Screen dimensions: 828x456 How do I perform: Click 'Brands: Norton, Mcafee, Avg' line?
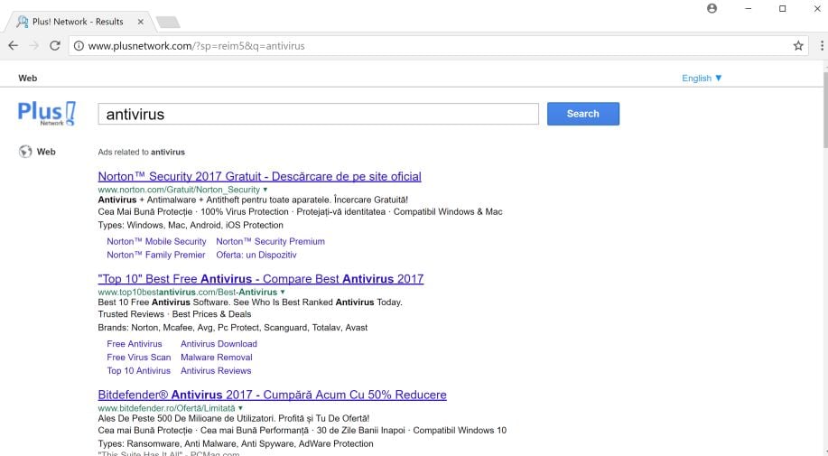(233, 328)
